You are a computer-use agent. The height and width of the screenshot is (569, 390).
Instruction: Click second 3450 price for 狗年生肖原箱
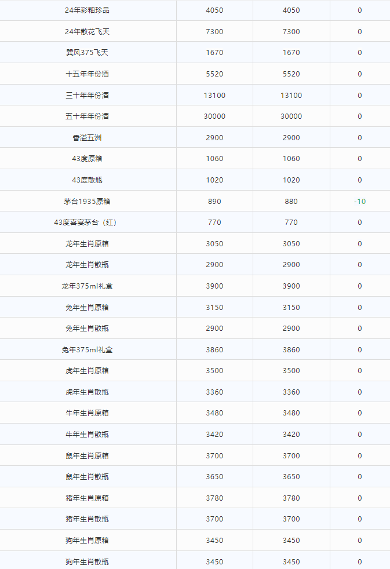(x=291, y=541)
